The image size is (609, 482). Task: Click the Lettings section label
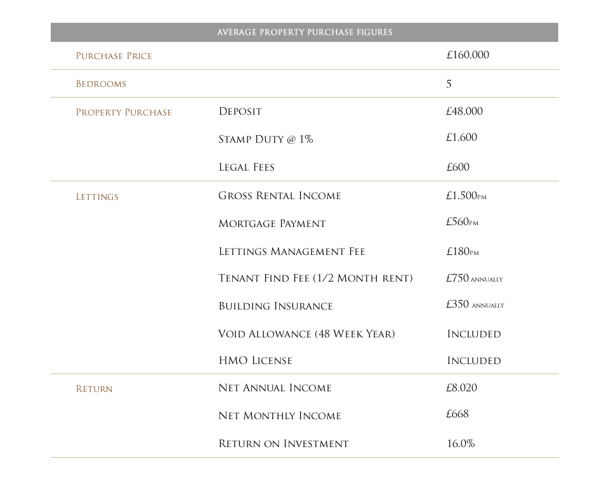point(97,197)
